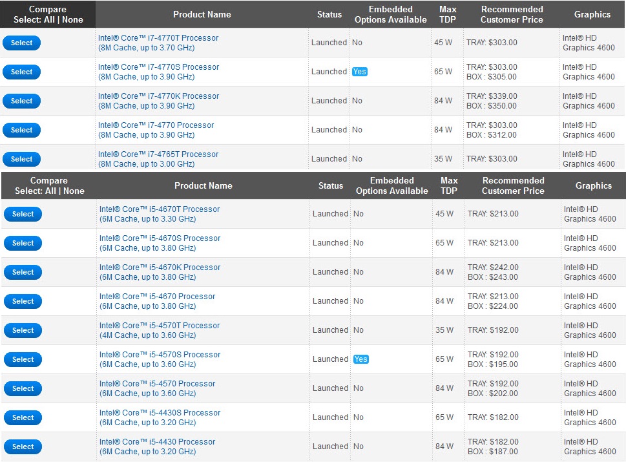Click Select button for Core i5-4570S

(x=23, y=359)
